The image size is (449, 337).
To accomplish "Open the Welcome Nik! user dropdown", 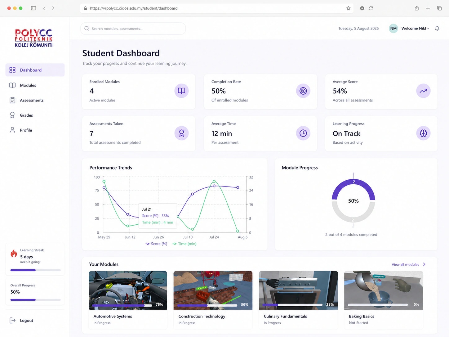I will 409,29.
